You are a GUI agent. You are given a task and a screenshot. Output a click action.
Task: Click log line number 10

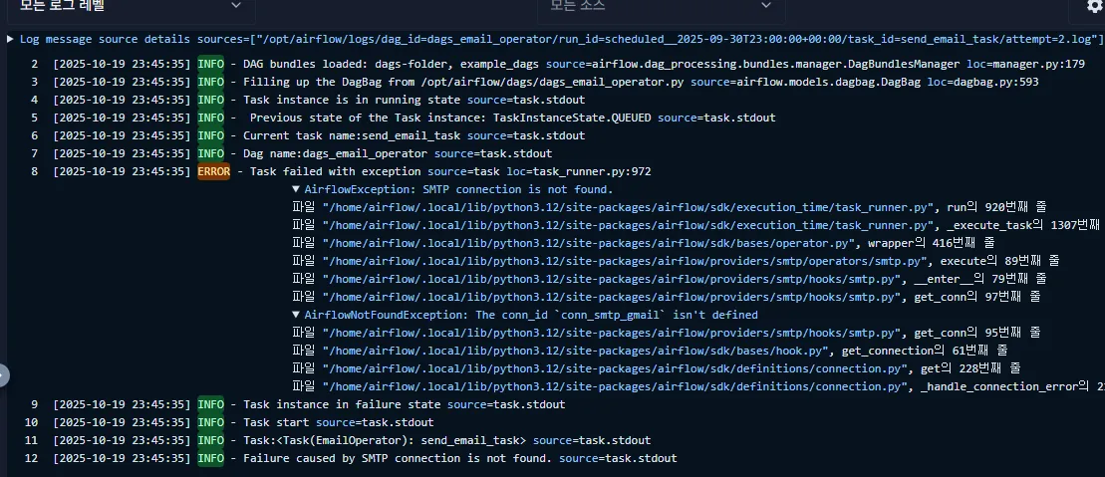coord(32,423)
